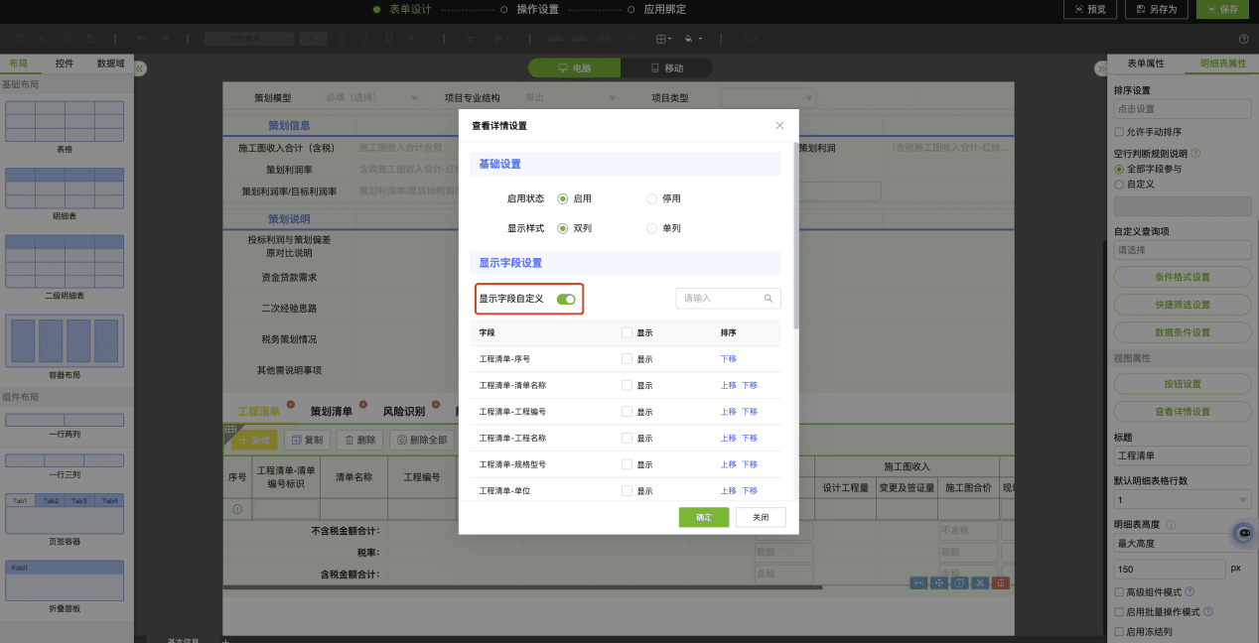Select 启用 radio for 启用状态
The image size is (1259, 643).
(x=562, y=198)
